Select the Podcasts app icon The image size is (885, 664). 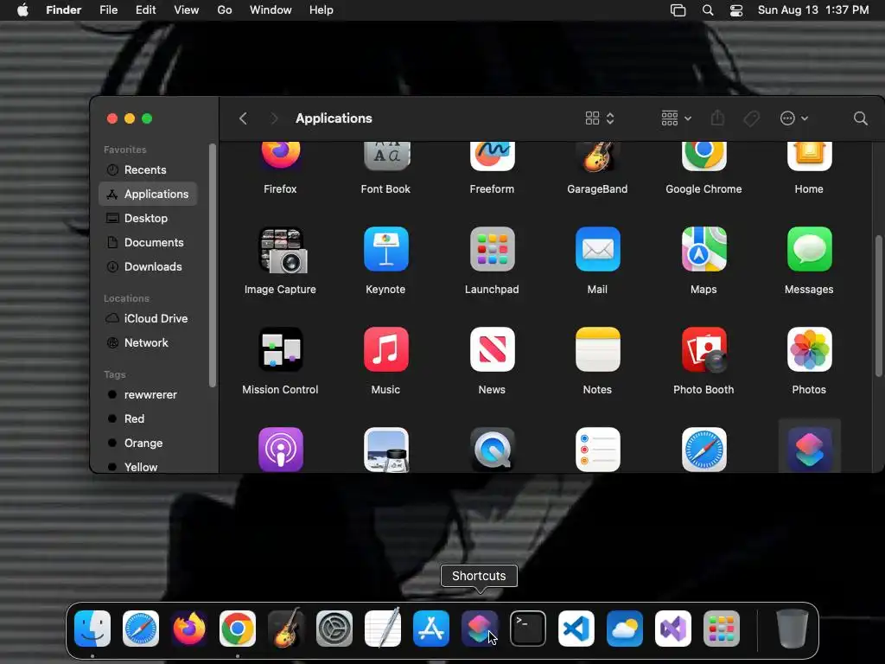pyautogui.click(x=281, y=450)
